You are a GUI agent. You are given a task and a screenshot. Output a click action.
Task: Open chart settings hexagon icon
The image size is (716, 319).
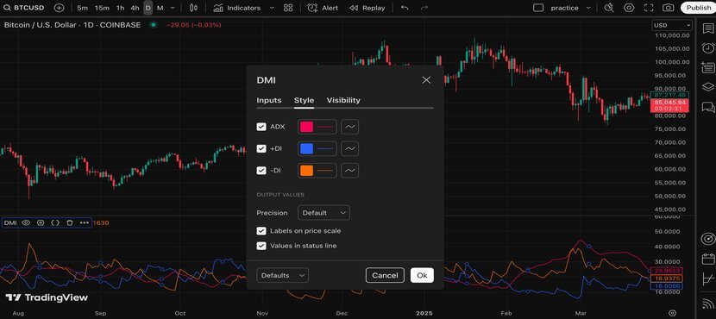[x=629, y=8]
